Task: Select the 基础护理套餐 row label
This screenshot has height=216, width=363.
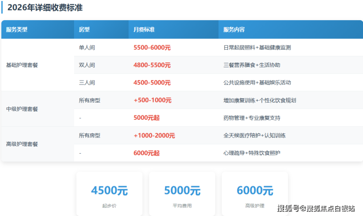Action: [x=22, y=65]
